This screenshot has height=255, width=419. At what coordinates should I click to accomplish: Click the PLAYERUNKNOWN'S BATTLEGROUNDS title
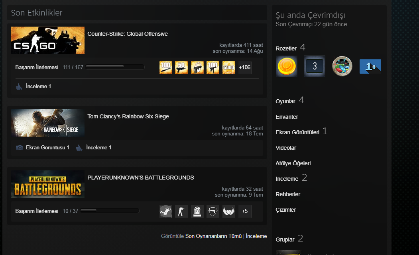point(141,178)
